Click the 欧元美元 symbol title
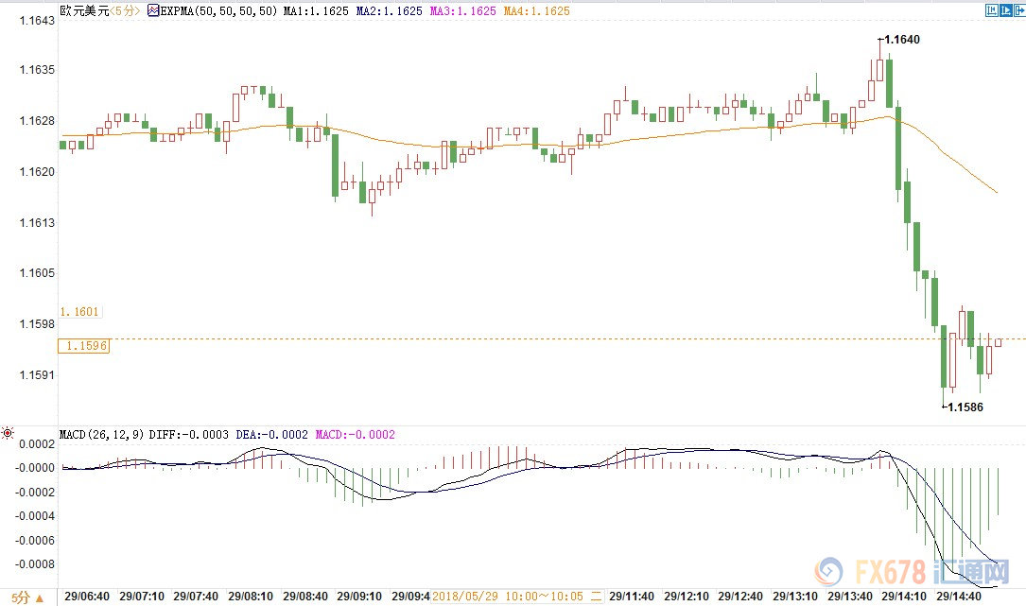This screenshot has height=606, width=1026. tap(84, 10)
